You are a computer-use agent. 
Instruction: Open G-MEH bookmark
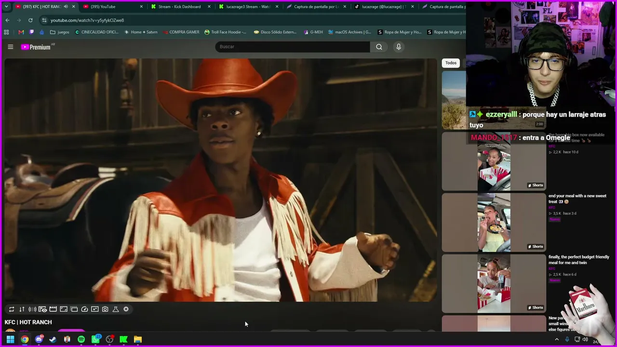click(313, 32)
